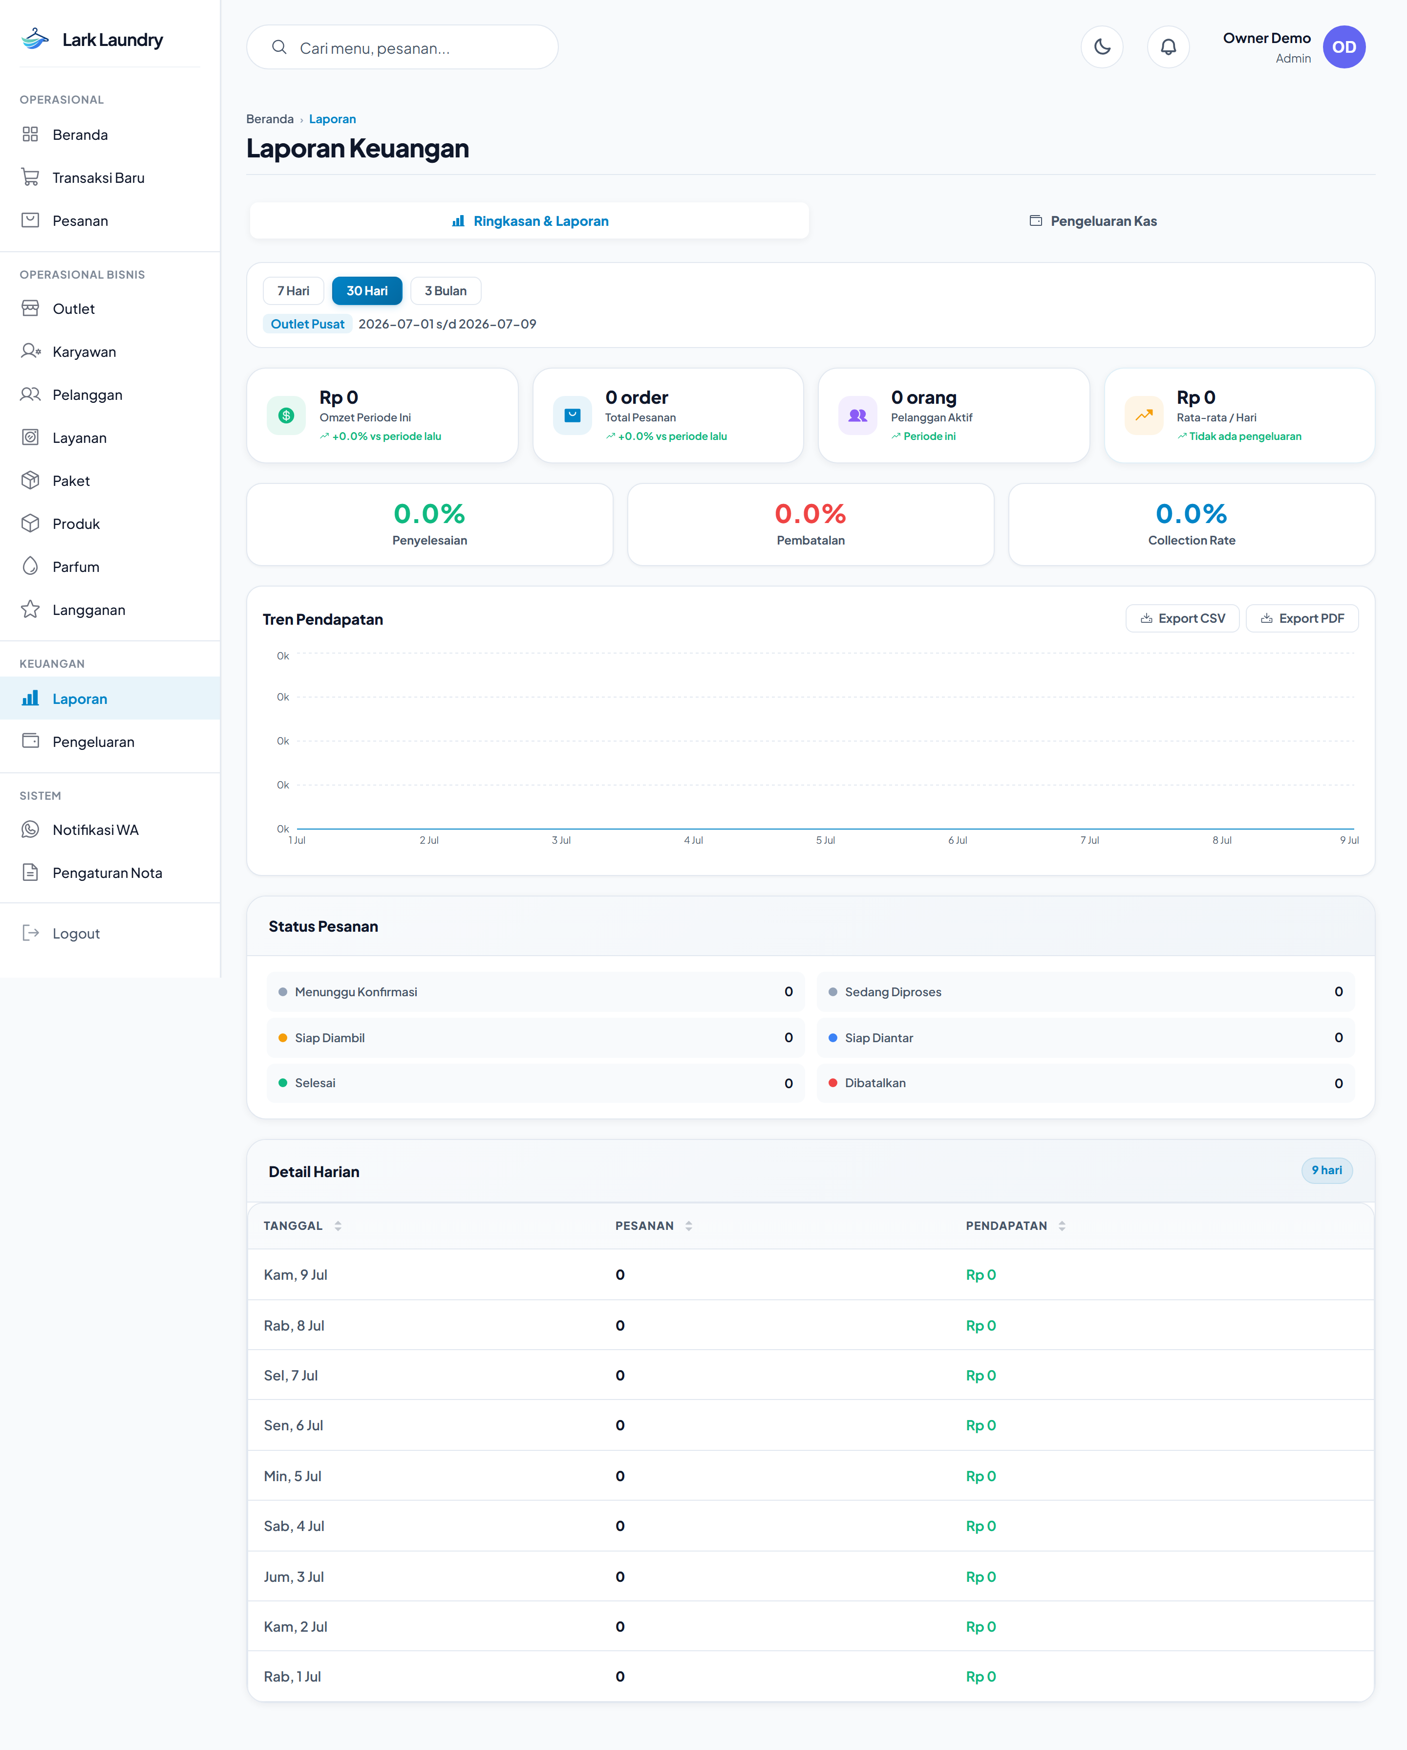Click Beranda breadcrumb link
Image resolution: width=1407 pixels, height=1750 pixels.
tap(269, 118)
